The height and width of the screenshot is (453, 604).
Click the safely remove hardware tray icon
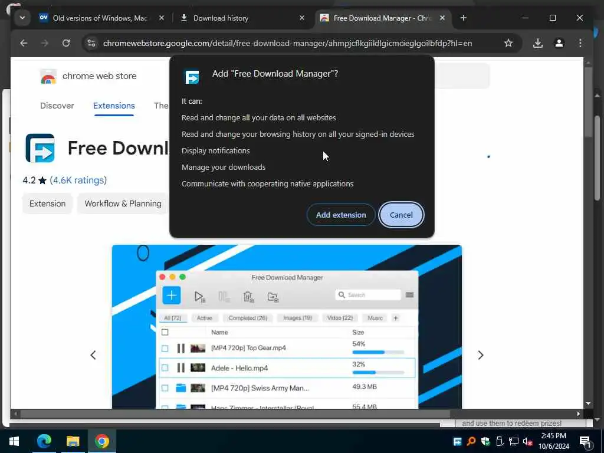pyautogui.click(x=499, y=441)
